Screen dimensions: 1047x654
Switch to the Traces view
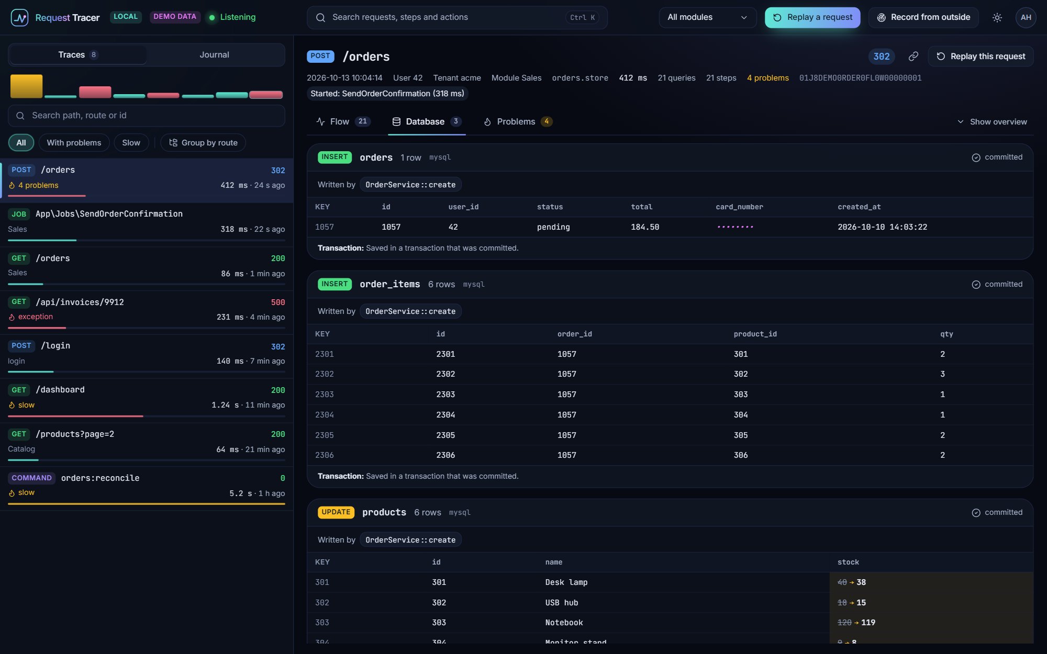coord(77,55)
